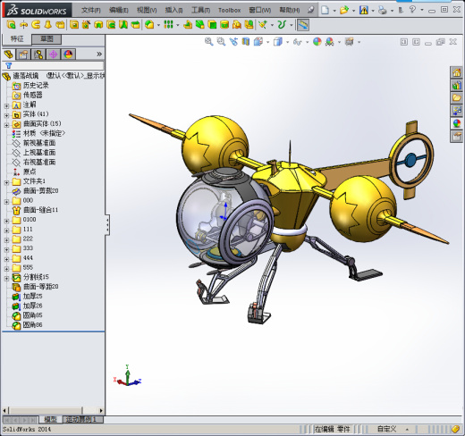Click the Open file folder icon

[x=344, y=10]
